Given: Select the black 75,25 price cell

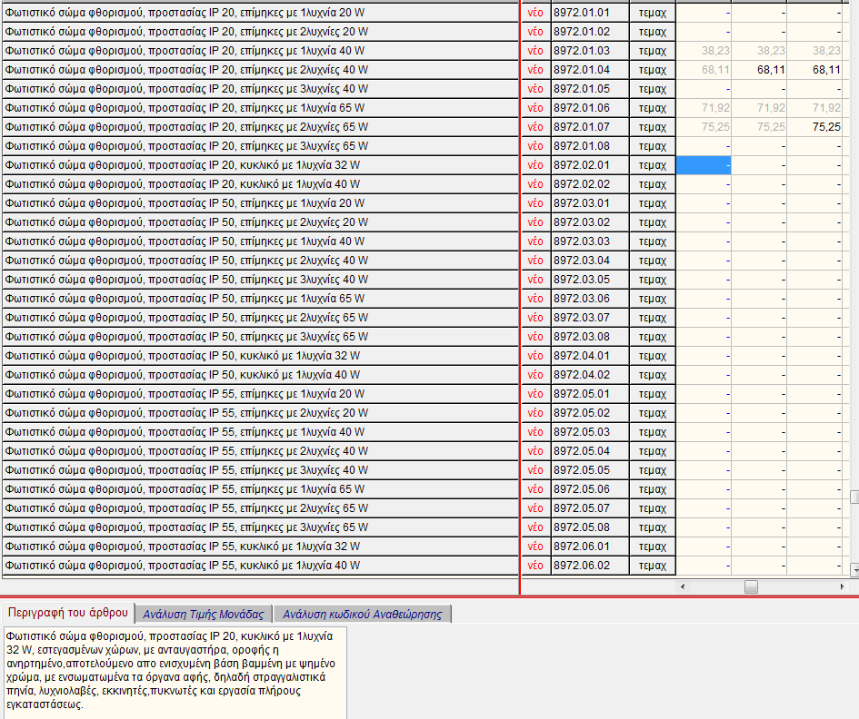Looking at the screenshot, I should 814,126.
